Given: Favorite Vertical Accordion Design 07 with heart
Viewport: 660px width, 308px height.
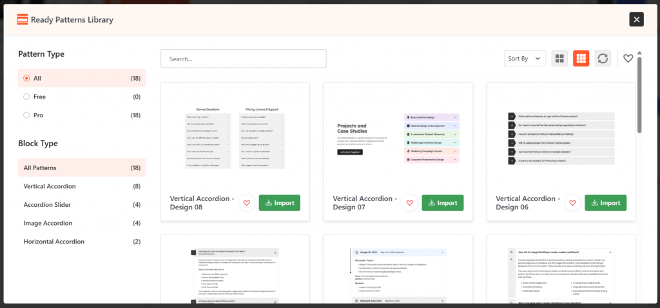Looking at the screenshot, I should pyautogui.click(x=409, y=203).
